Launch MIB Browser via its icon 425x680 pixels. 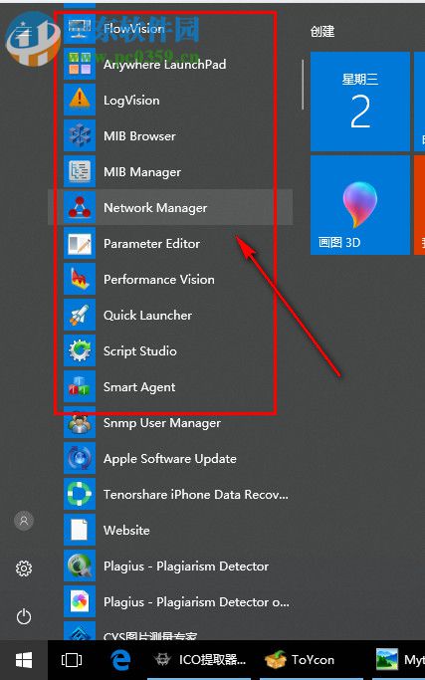pos(80,135)
